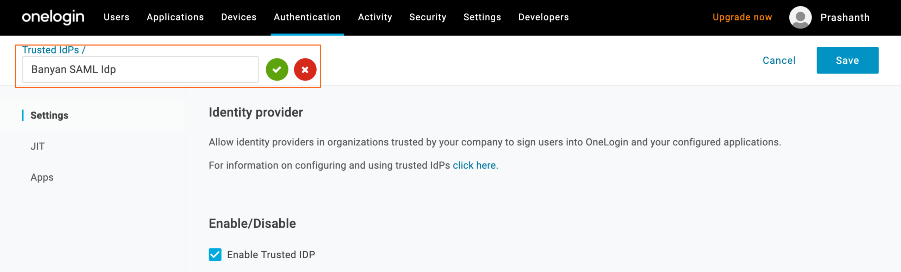The width and height of the screenshot is (901, 272).
Task: Open the Authentication menu
Action: click(x=307, y=17)
